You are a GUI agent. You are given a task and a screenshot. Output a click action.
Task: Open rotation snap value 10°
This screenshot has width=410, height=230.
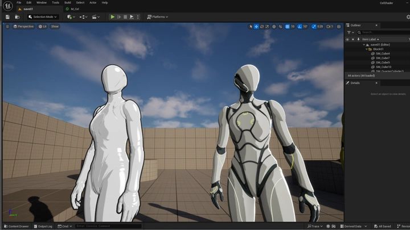(x=305, y=27)
